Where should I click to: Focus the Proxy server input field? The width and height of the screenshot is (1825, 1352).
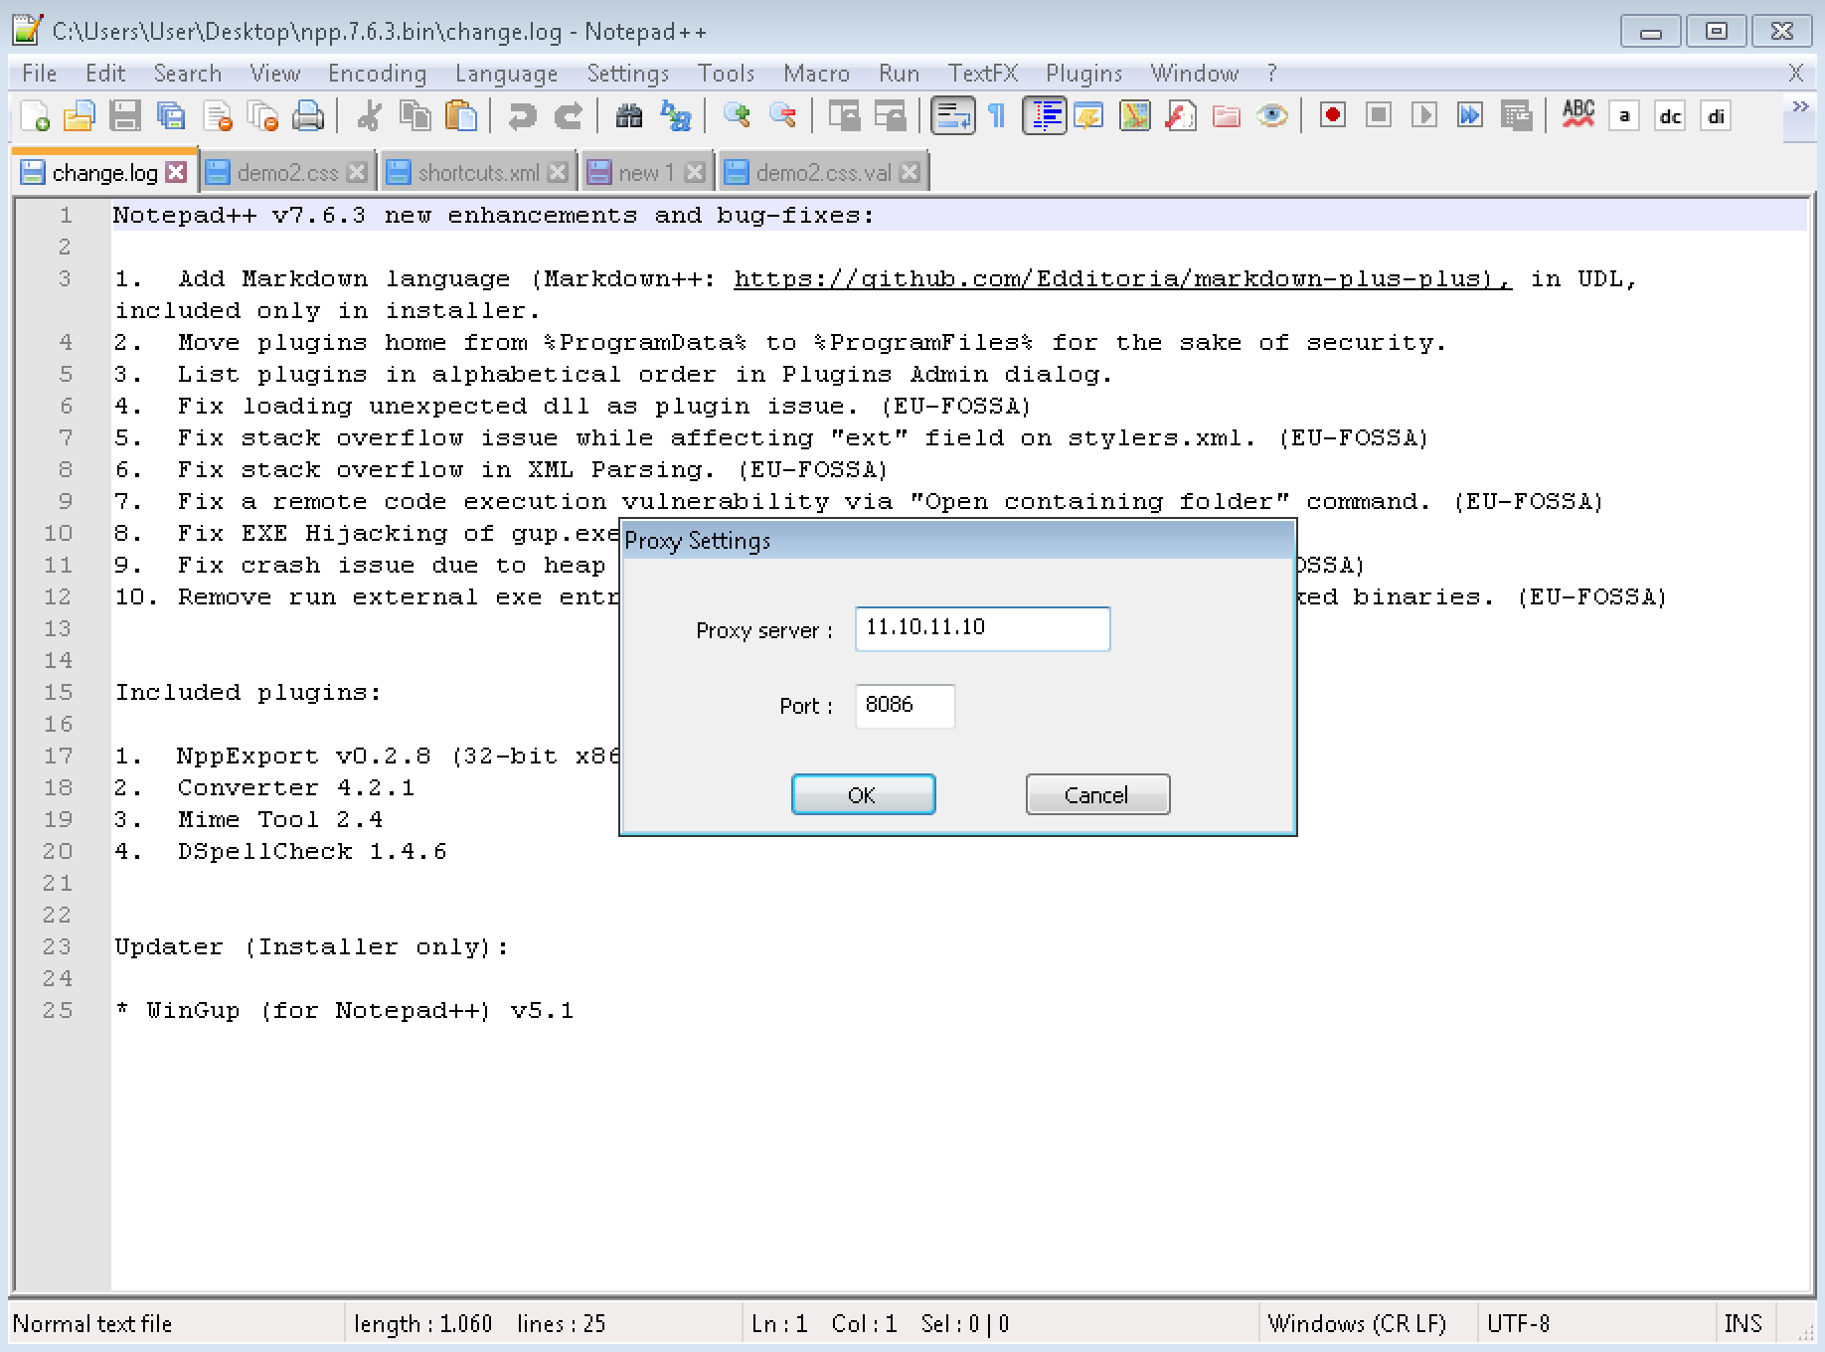click(x=982, y=629)
